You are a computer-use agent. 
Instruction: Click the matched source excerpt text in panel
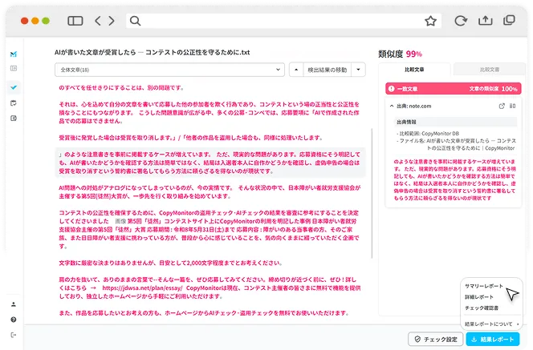454,179
